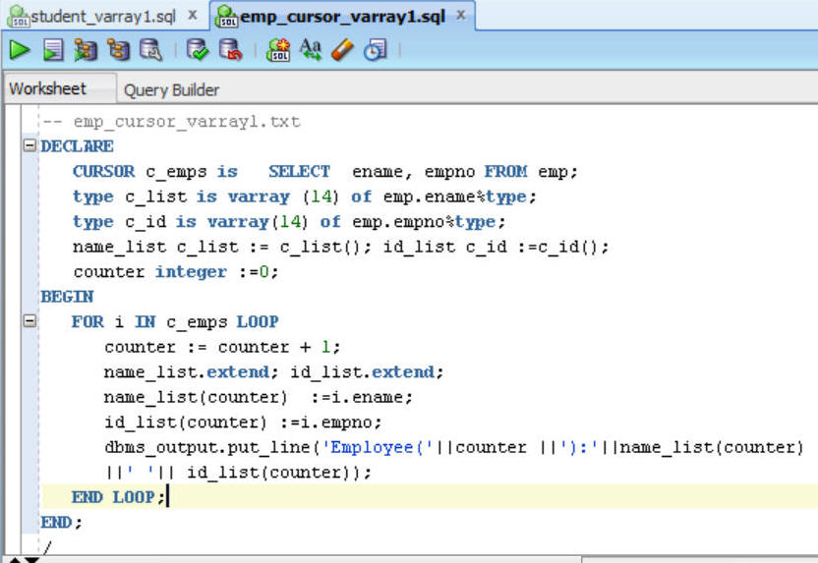This screenshot has width=818, height=563.
Task: Click 'counter := counter + 1;' line
Action: click(x=222, y=347)
